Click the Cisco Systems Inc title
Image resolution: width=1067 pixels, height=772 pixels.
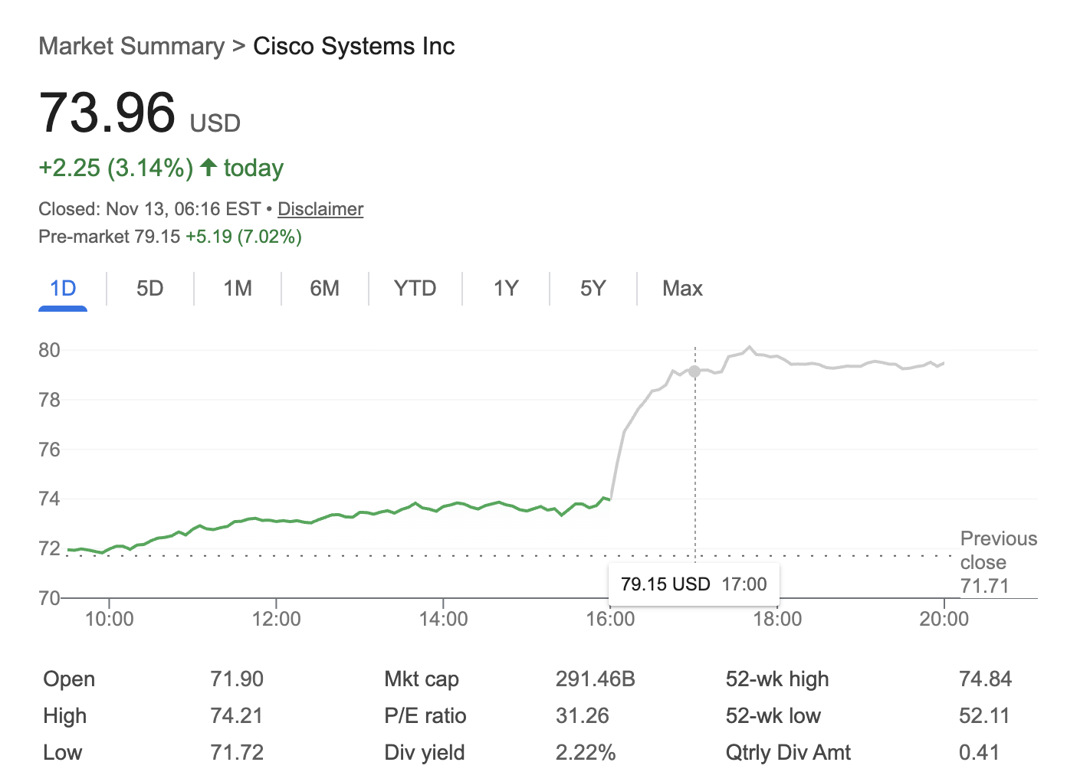pos(353,46)
